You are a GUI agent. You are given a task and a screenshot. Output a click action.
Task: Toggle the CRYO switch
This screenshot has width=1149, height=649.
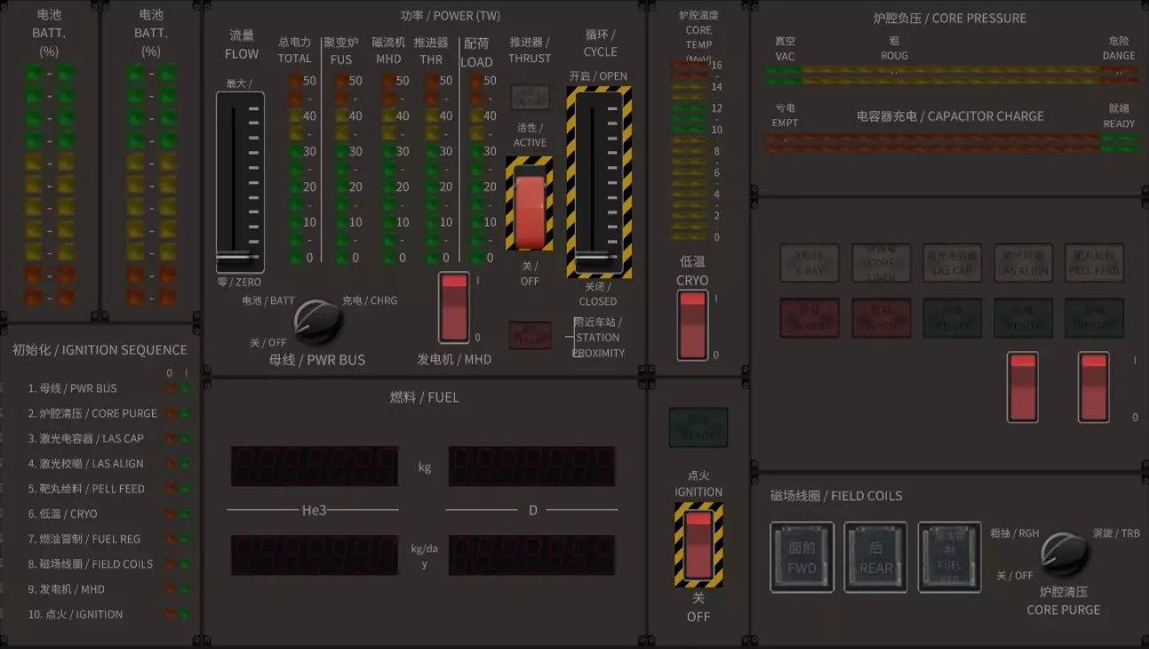coord(693,325)
